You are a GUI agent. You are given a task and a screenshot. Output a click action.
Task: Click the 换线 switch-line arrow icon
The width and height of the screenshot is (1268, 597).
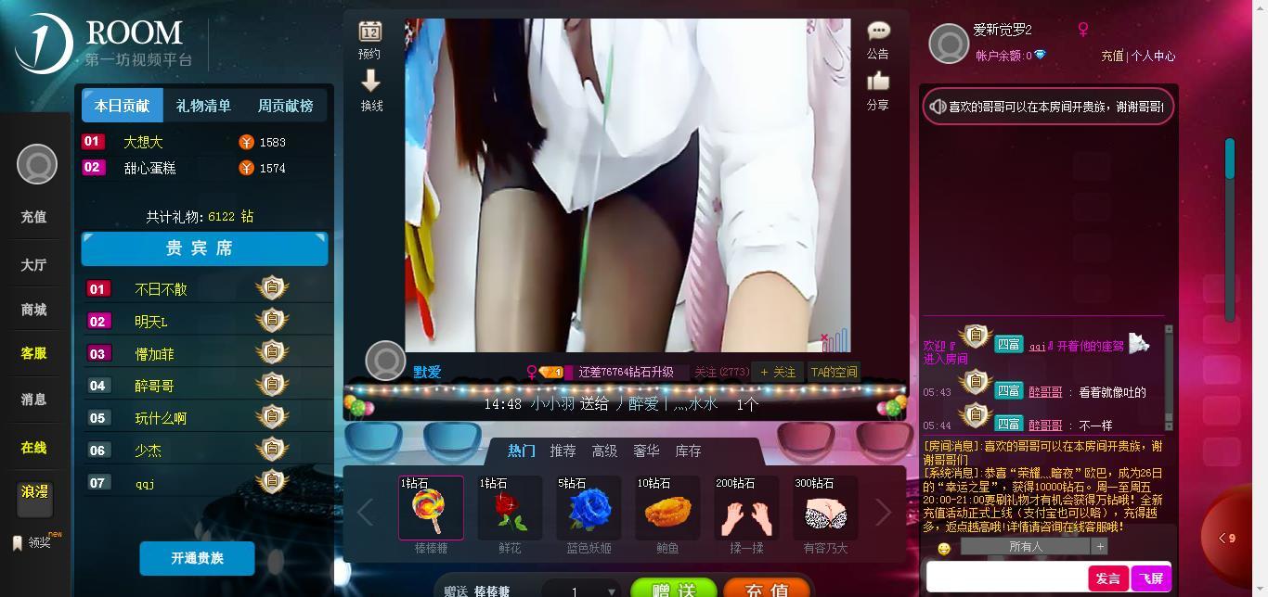point(370,90)
